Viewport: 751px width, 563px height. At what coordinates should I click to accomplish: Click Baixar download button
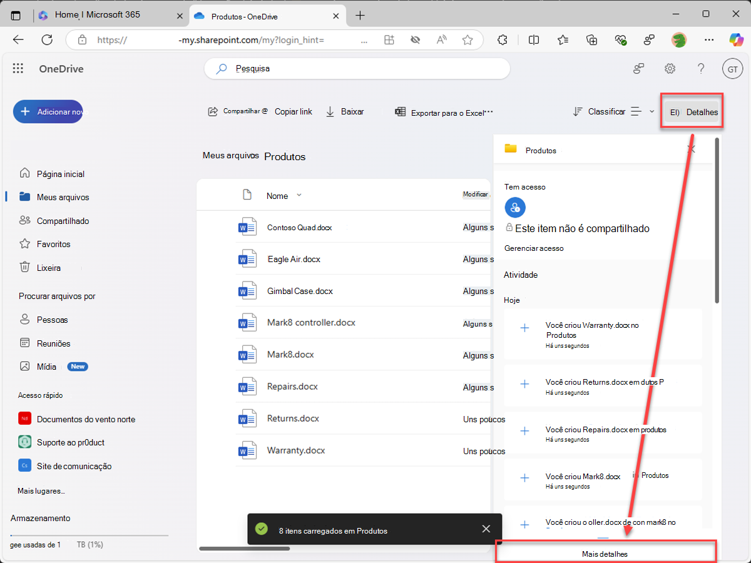[345, 111]
